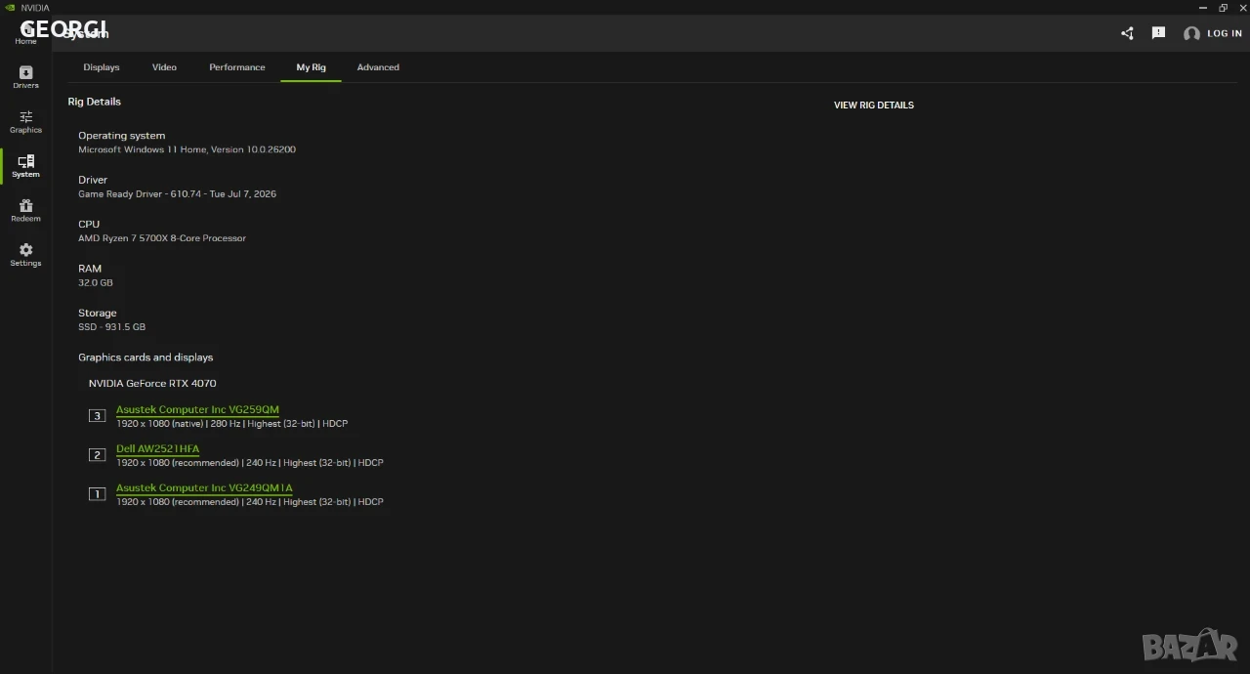Viewport: 1250px width, 674px height.
Task: Click the SSD - 931.5 GB value
Action: coord(111,327)
